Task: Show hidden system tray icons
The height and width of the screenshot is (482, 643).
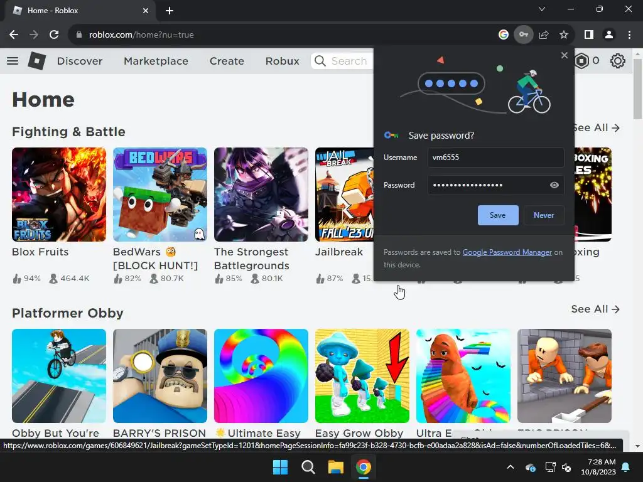Action: click(510, 467)
